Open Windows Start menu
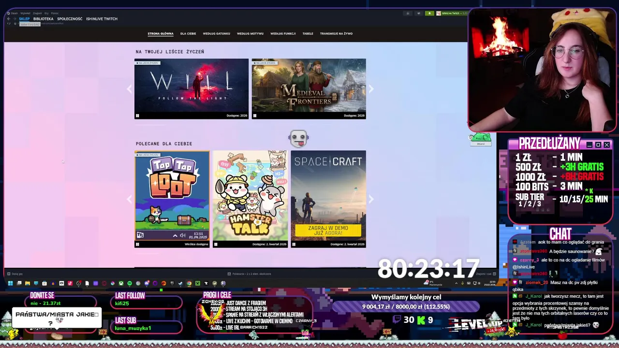The width and height of the screenshot is (619, 348). coord(10,283)
